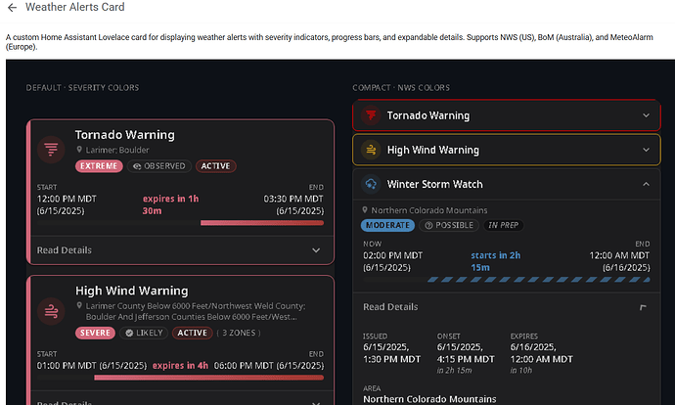
Task: Click the location pin next to Larimer; Boulder
Action: (x=79, y=150)
